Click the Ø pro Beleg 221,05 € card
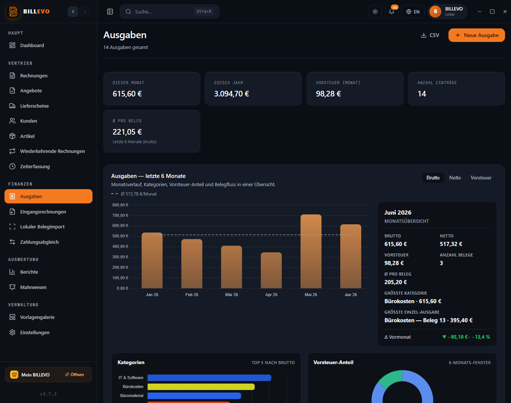The height and width of the screenshot is (403, 511). pyautogui.click(x=152, y=131)
